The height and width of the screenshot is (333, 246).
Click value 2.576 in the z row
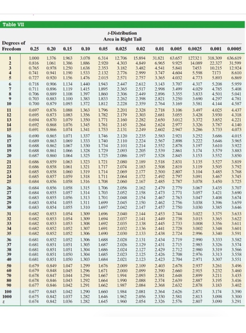click(x=177, y=301)
